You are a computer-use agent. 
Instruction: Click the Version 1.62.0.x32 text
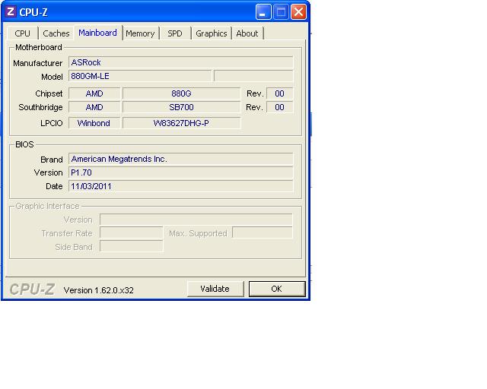coord(98,290)
